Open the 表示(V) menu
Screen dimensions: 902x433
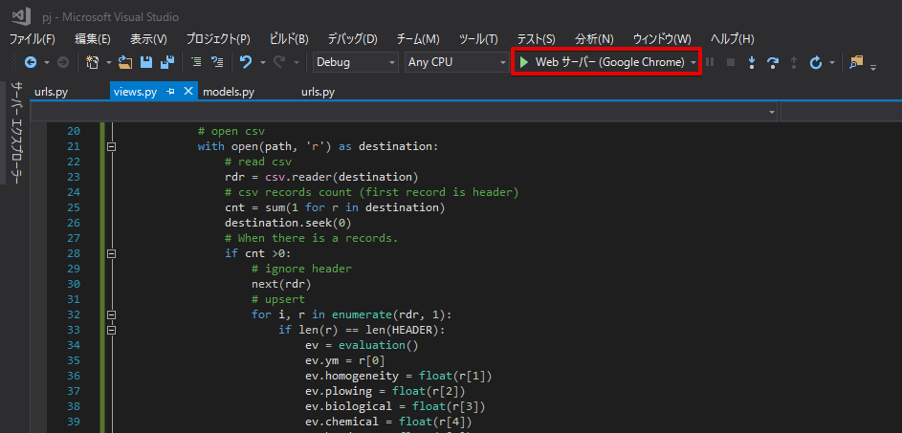point(148,39)
